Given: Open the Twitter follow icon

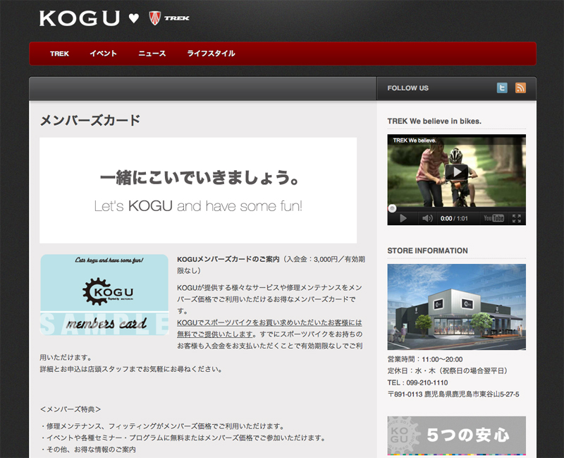Looking at the screenshot, I should pos(502,88).
